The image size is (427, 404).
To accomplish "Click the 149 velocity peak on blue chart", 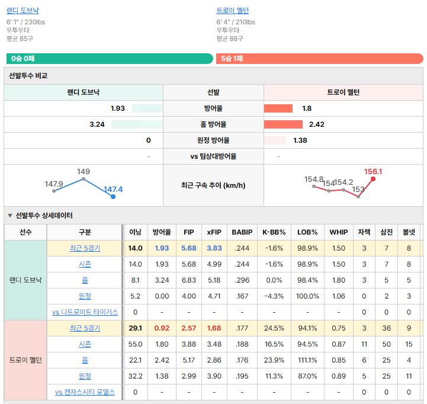I will [x=84, y=179].
